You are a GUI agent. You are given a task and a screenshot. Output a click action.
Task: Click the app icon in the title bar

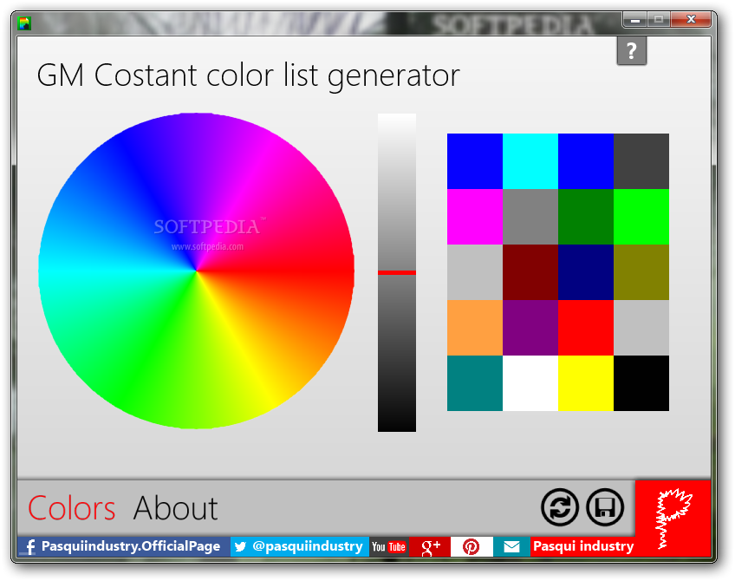point(24,23)
